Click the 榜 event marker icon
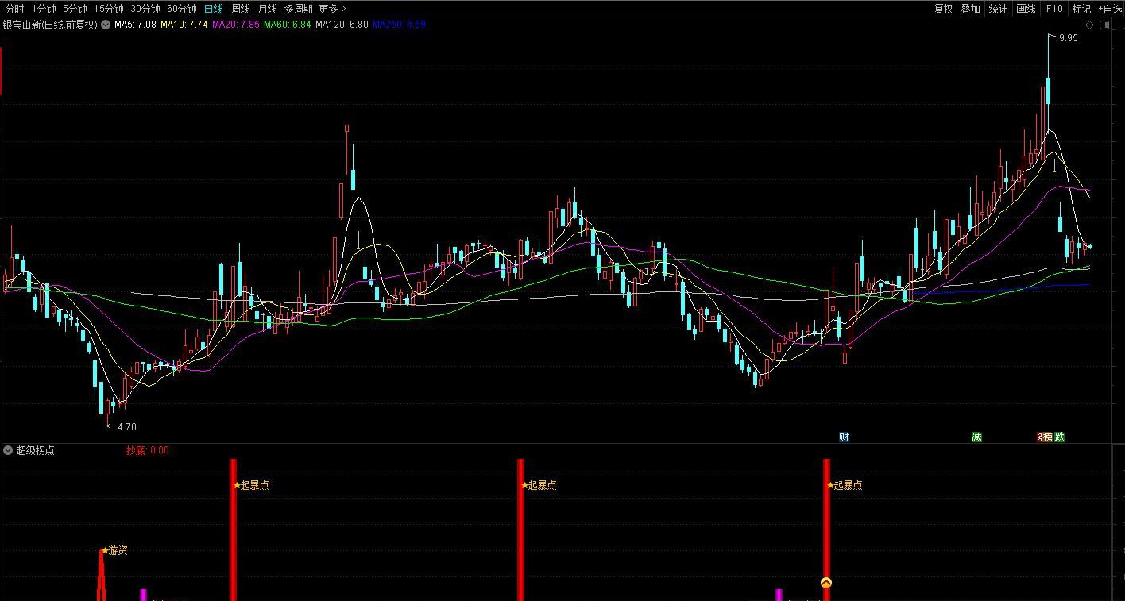The image size is (1125, 601). 1046,437
